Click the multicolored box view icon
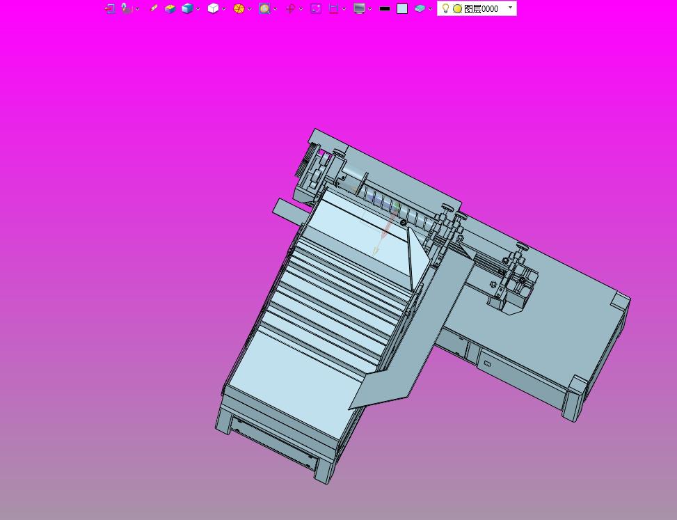Screen dimensions: 677x520 [170, 8]
